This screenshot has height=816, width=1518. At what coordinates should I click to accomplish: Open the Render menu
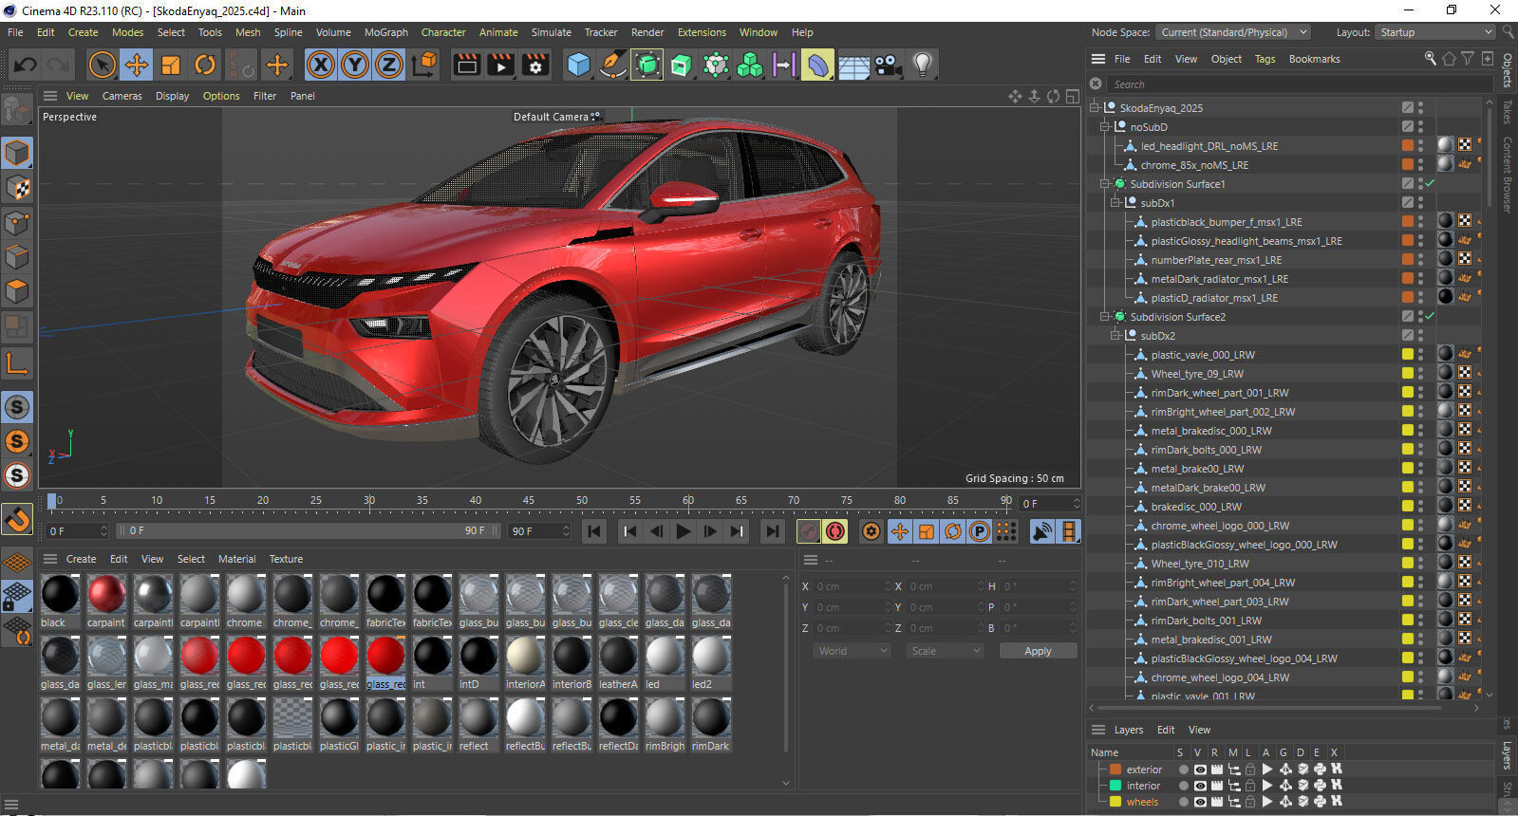[x=647, y=32]
